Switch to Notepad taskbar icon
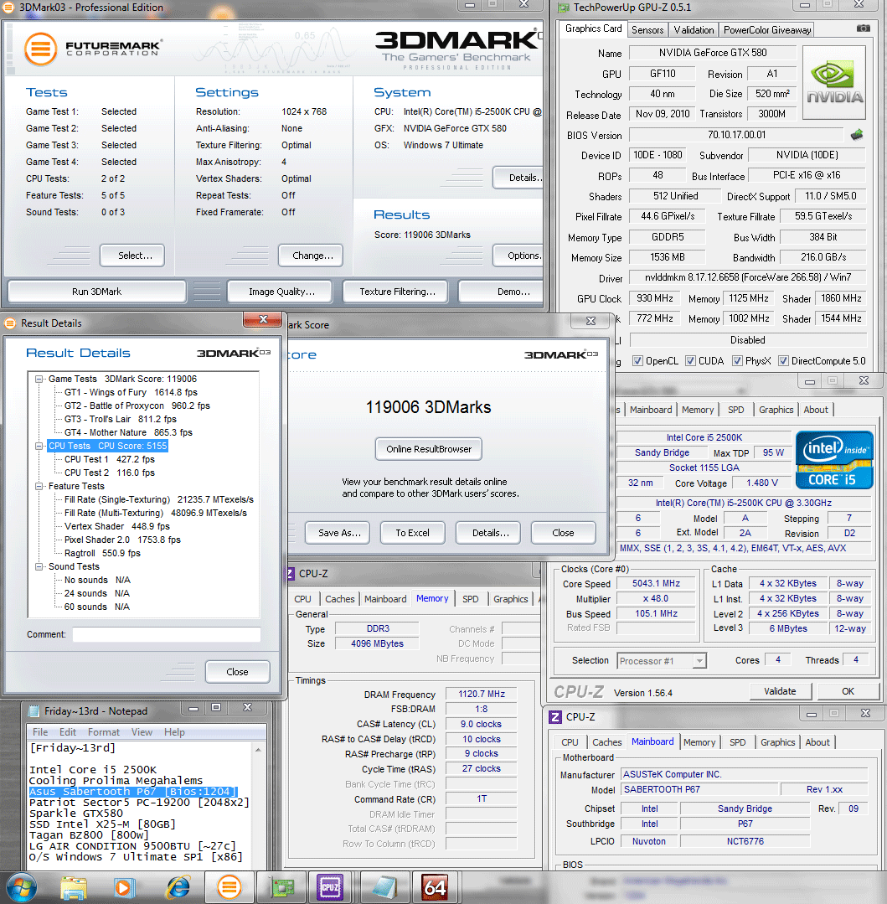Viewport: 887px width, 904px height. click(x=384, y=888)
